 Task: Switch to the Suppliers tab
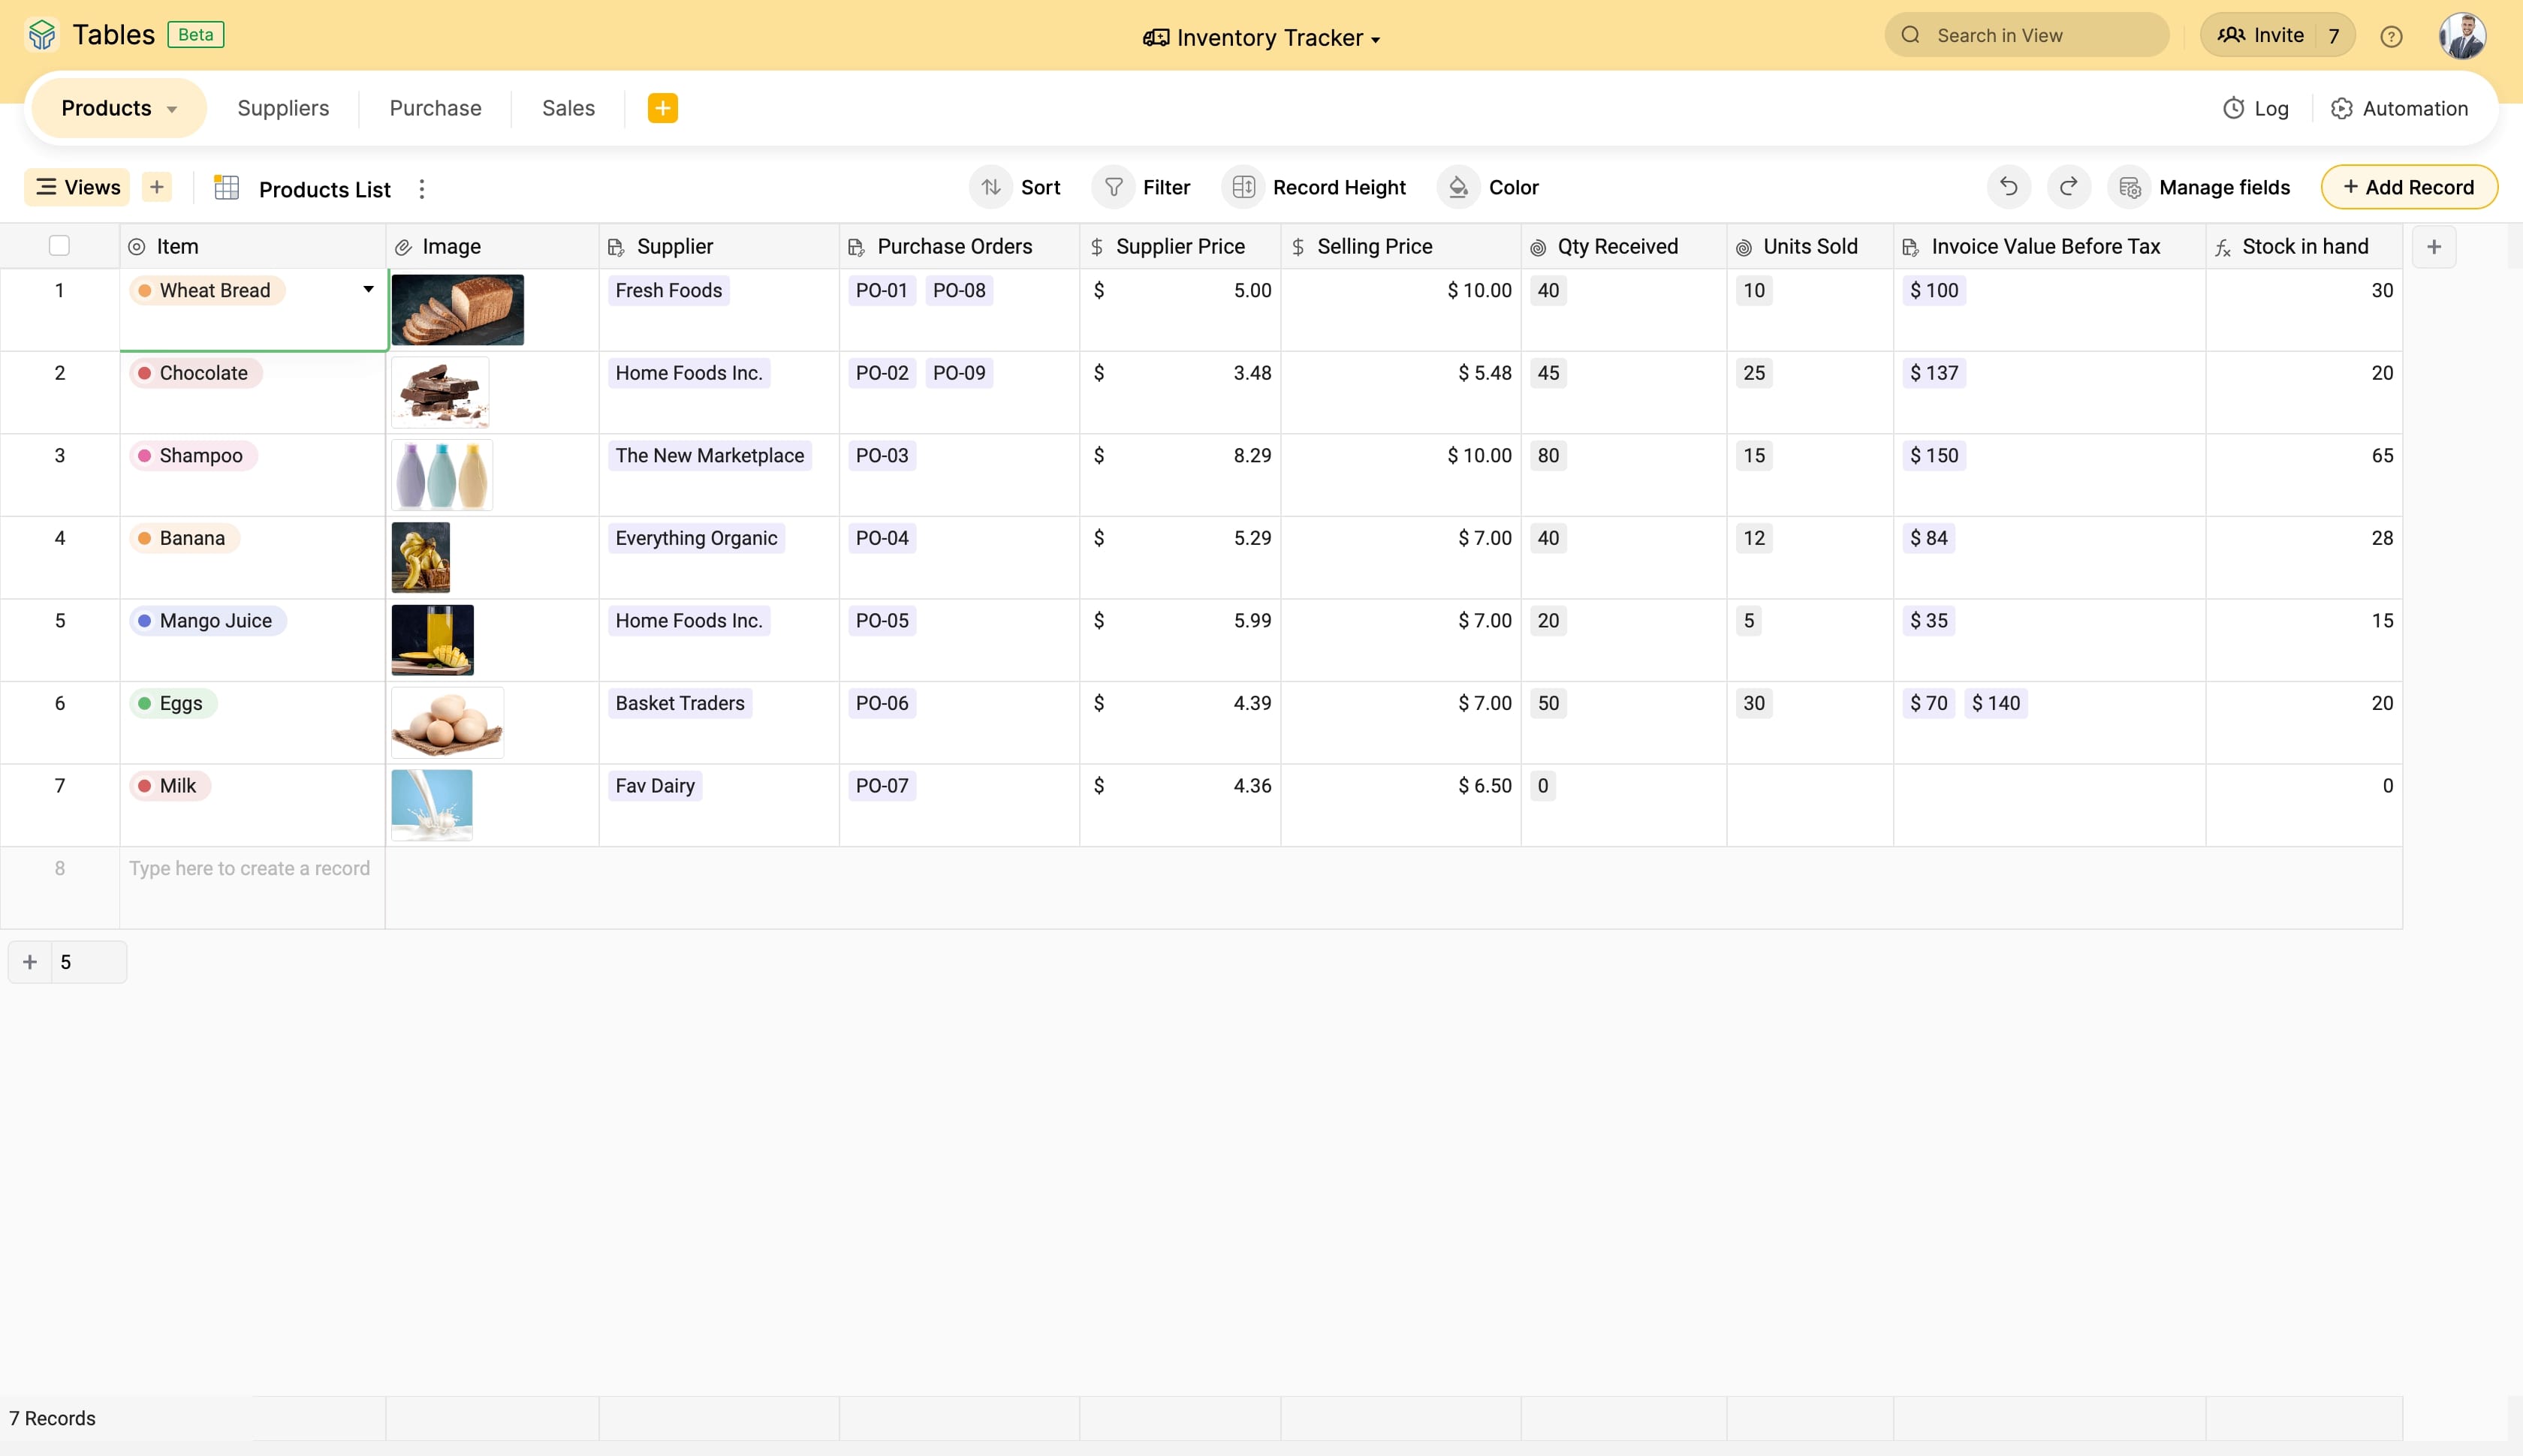(x=283, y=108)
